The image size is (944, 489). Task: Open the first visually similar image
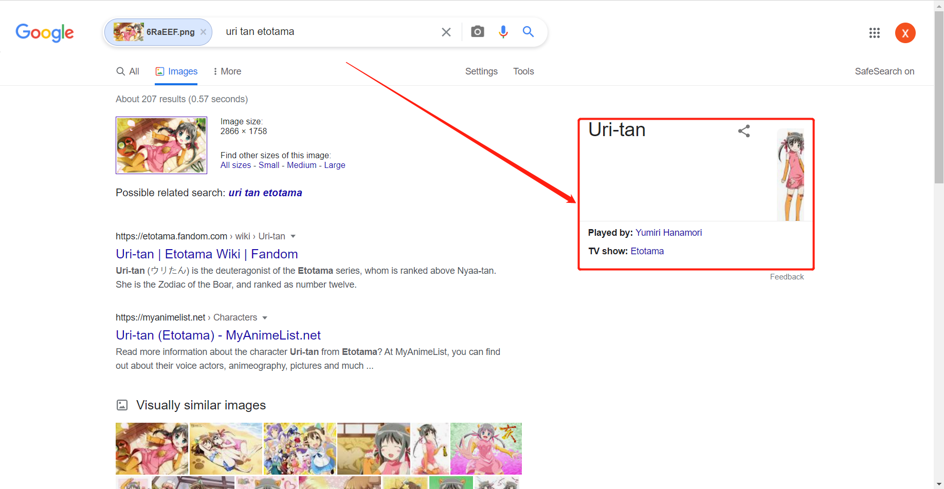point(152,448)
